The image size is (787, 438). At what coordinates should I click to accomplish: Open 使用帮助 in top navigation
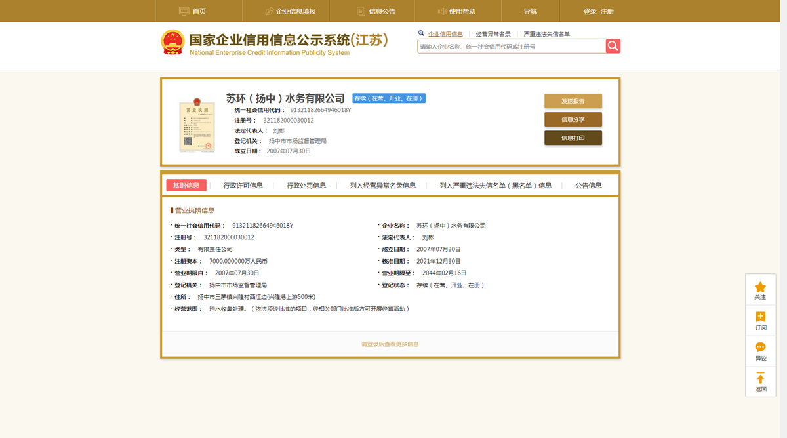tap(456, 11)
